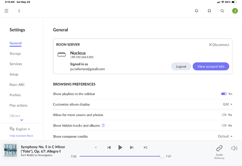Click View account info
Viewport: 242px width, 166px height.
pos(211,66)
